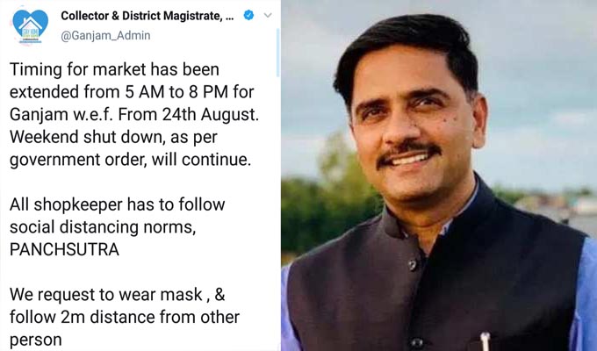
Task: Click 'government order, will continue' line
Action: (x=130, y=160)
